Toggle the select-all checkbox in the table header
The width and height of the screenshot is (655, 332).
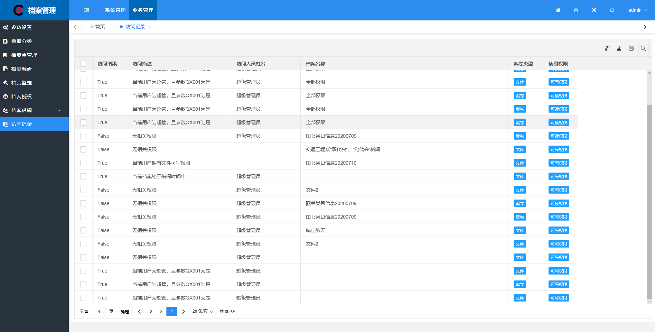point(83,63)
